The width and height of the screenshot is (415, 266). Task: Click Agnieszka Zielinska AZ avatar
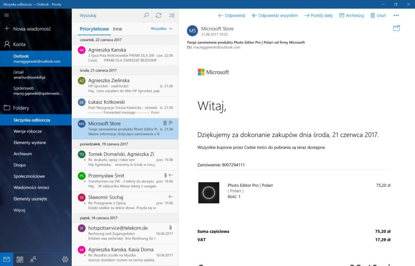82,81
